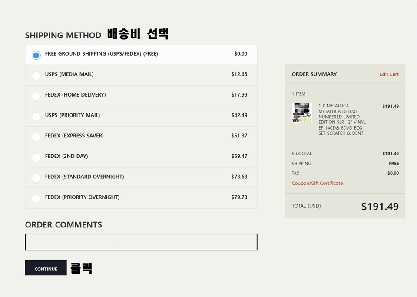This screenshot has width=417, height=297.
Task: Click the Continue button
Action: tap(46, 268)
